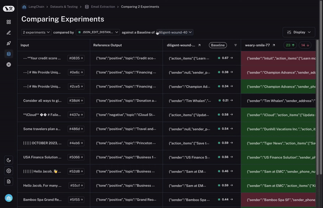
Task: Open the rocket deployments icon in sidebar
Action: (x=9, y=43)
